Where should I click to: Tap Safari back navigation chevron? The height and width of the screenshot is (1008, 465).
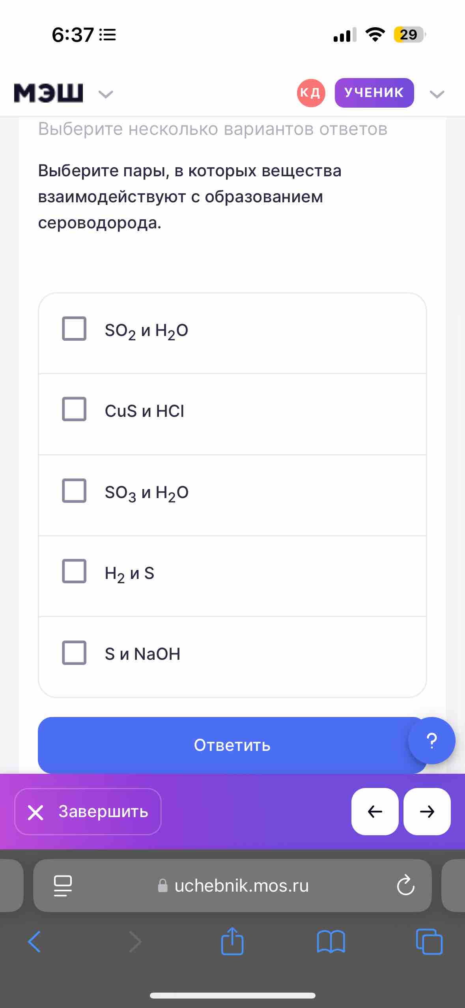(x=34, y=941)
